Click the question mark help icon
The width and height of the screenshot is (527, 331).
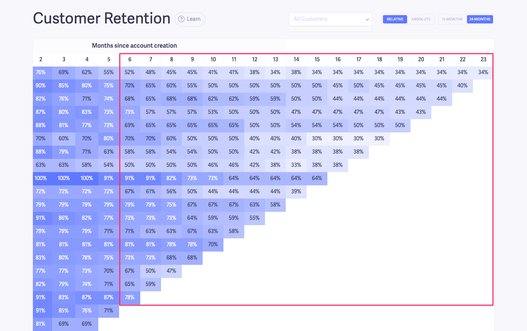point(182,19)
